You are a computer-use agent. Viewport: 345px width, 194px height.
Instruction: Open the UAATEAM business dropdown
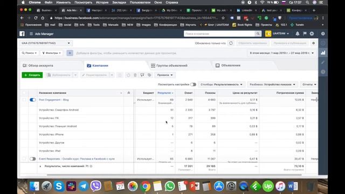pos(277,33)
